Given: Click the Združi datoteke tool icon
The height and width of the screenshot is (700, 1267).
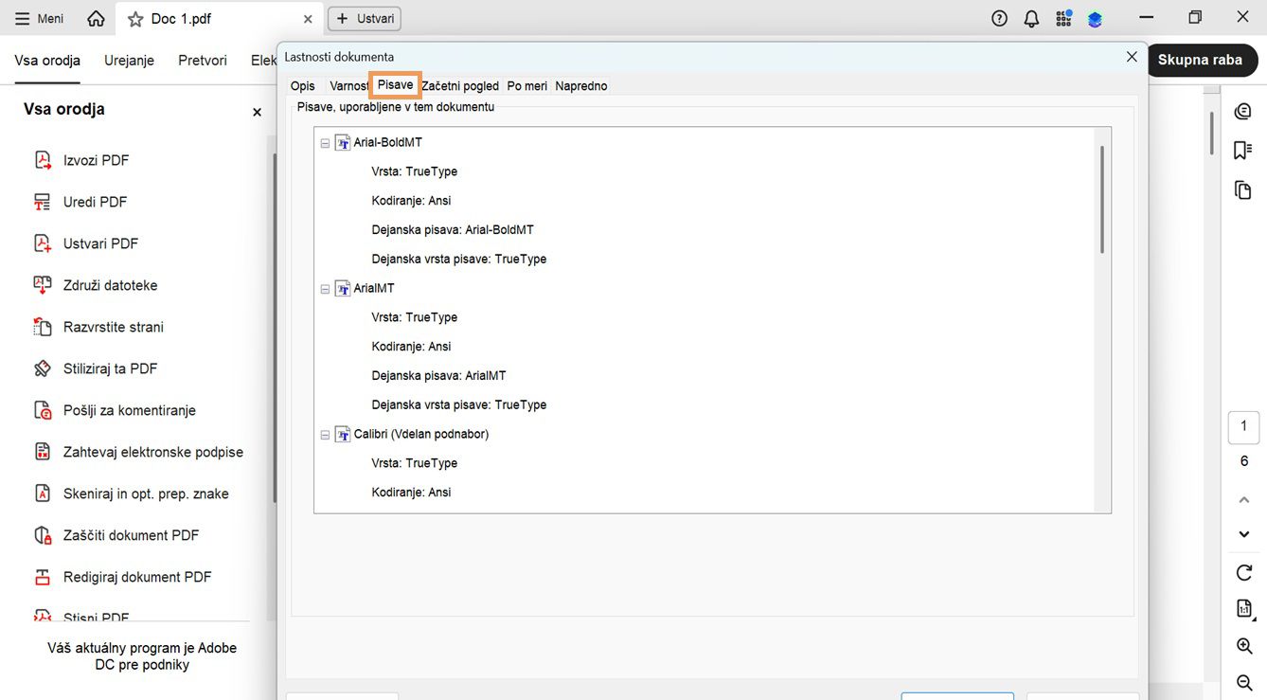Looking at the screenshot, I should pyautogui.click(x=43, y=285).
